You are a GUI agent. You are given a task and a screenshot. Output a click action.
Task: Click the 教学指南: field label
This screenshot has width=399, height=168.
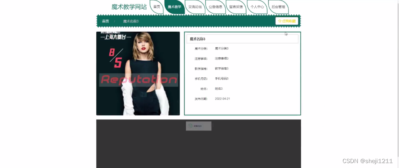coord(201,69)
